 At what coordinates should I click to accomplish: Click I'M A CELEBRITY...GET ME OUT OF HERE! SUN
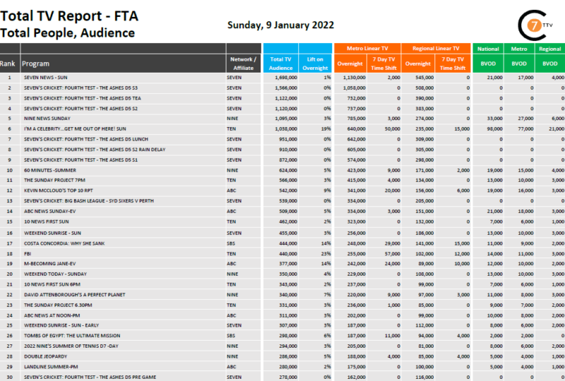tap(75, 129)
